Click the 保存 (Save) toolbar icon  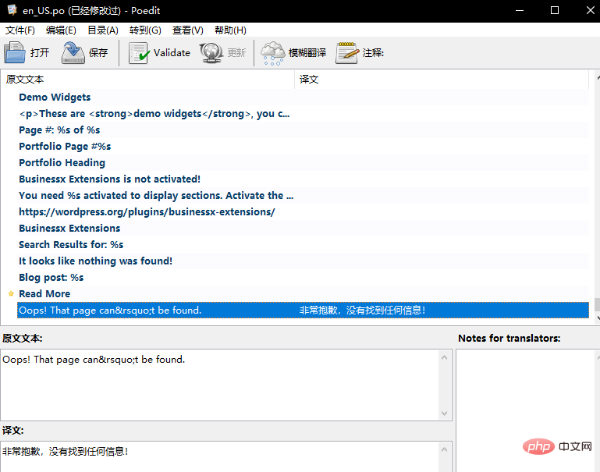click(x=73, y=52)
